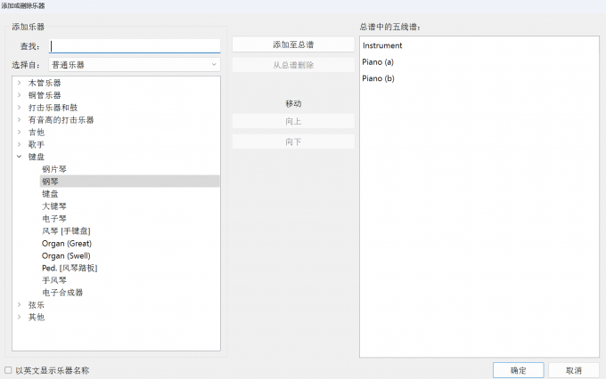Viewport: 606px width, 379px height.
Task: Expand the 打击乐器和鼓 category arrow
Action: pyautogui.click(x=19, y=108)
